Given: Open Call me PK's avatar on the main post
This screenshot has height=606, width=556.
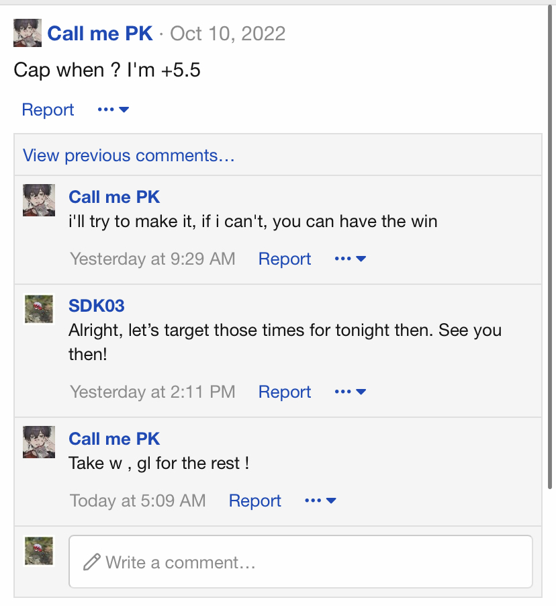Looking at the screenshot, I should point(28,33).
